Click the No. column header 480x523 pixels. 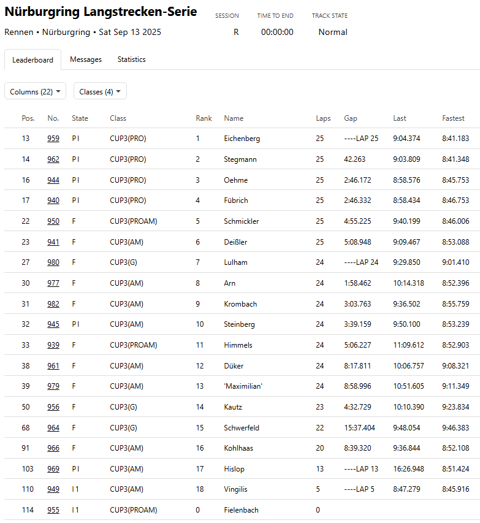tap(53, 118)
